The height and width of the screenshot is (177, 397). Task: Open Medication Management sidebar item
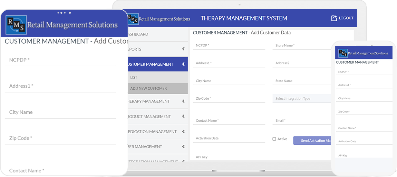(157, 132)
